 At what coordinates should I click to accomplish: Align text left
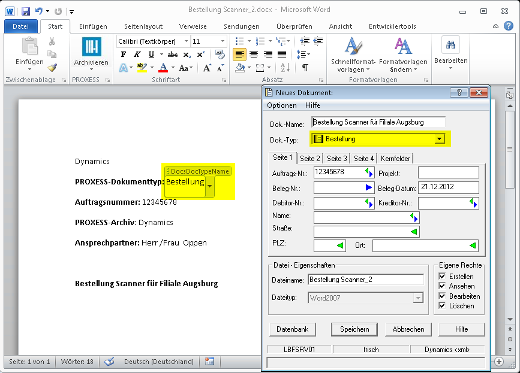pyautogui.click(x=239, y=54)
